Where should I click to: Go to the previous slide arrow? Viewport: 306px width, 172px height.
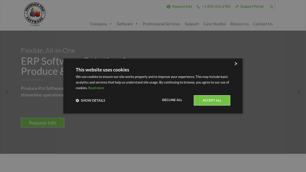pos(7,92)
